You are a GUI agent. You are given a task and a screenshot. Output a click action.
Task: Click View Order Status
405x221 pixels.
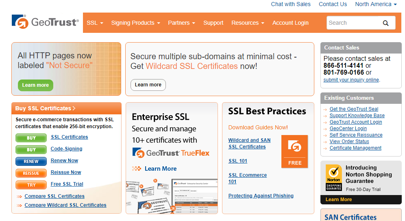(x=349, y=142)
